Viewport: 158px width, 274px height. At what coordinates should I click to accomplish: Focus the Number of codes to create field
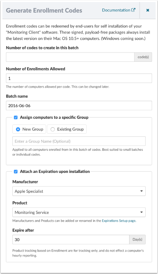click(70, 57)
